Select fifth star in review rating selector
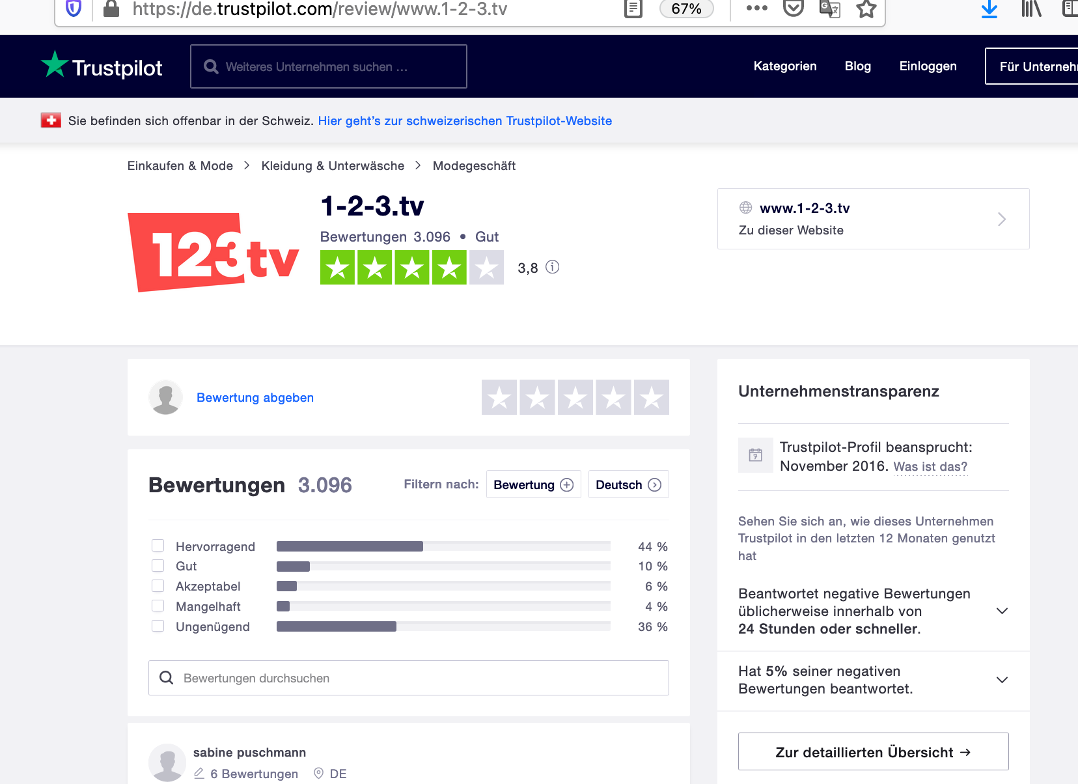The width and height of the screenshot is (1078, 784). [652, 397]
